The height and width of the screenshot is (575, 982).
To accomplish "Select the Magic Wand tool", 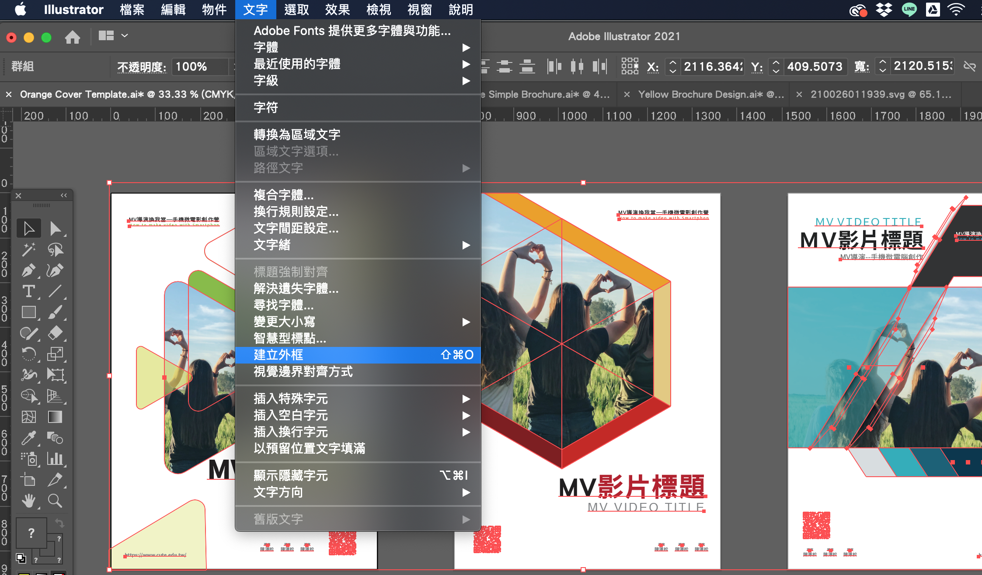I will click(x=29, y=249).
